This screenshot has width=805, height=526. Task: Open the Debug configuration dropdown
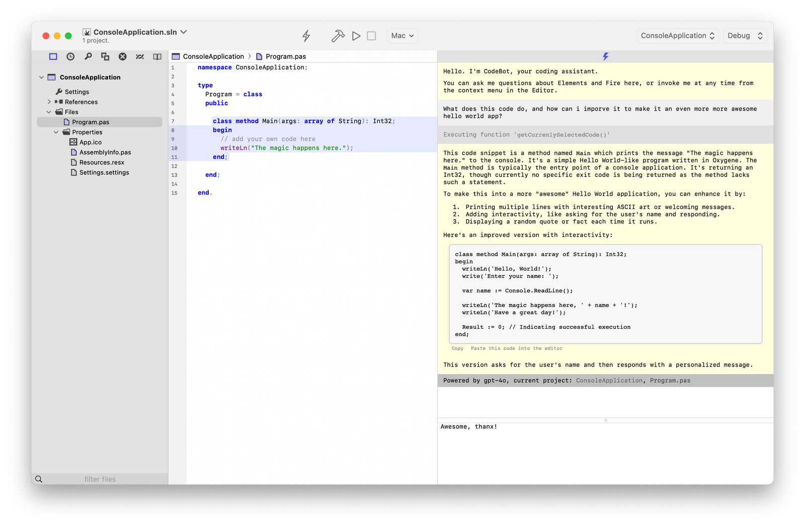coord(745,36)
